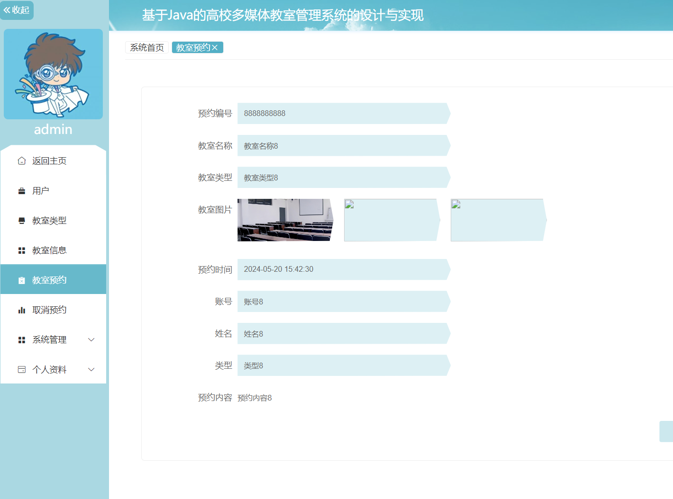Expand 个人资料 submenu chevron

91,370
